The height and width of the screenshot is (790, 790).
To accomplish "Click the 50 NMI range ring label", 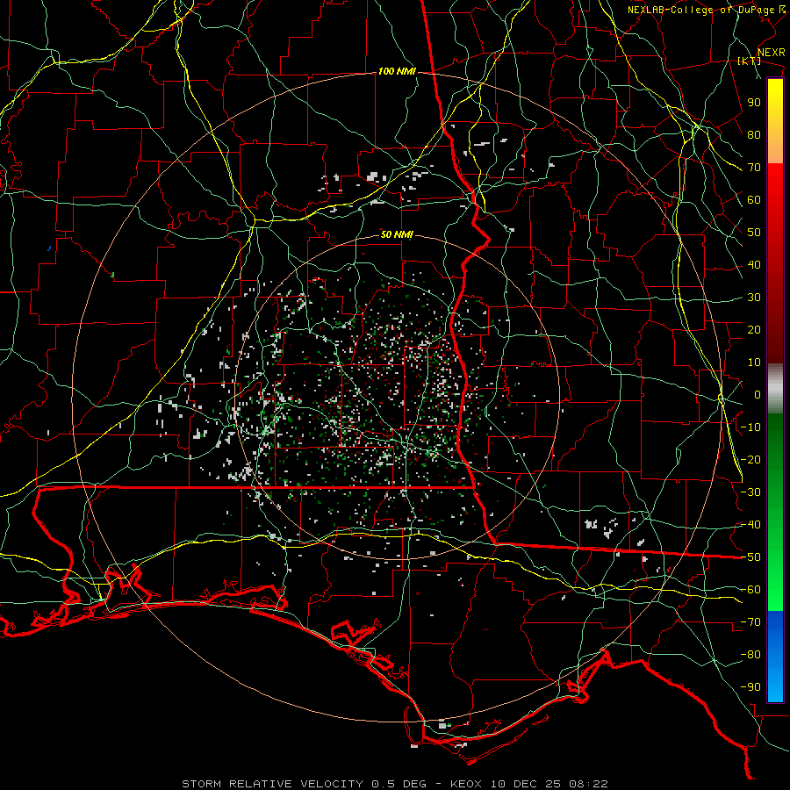I will pos(397,234).
